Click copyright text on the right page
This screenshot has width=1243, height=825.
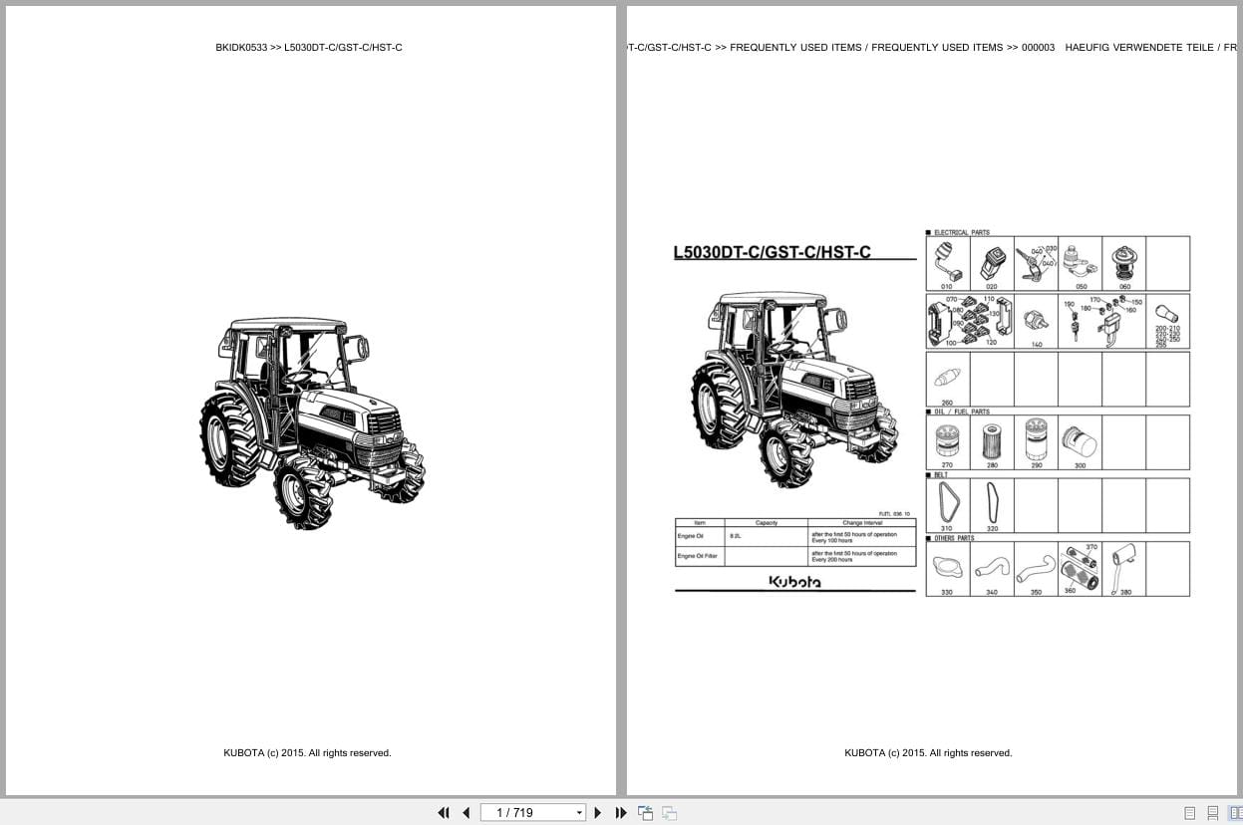(x=928, y=753)
